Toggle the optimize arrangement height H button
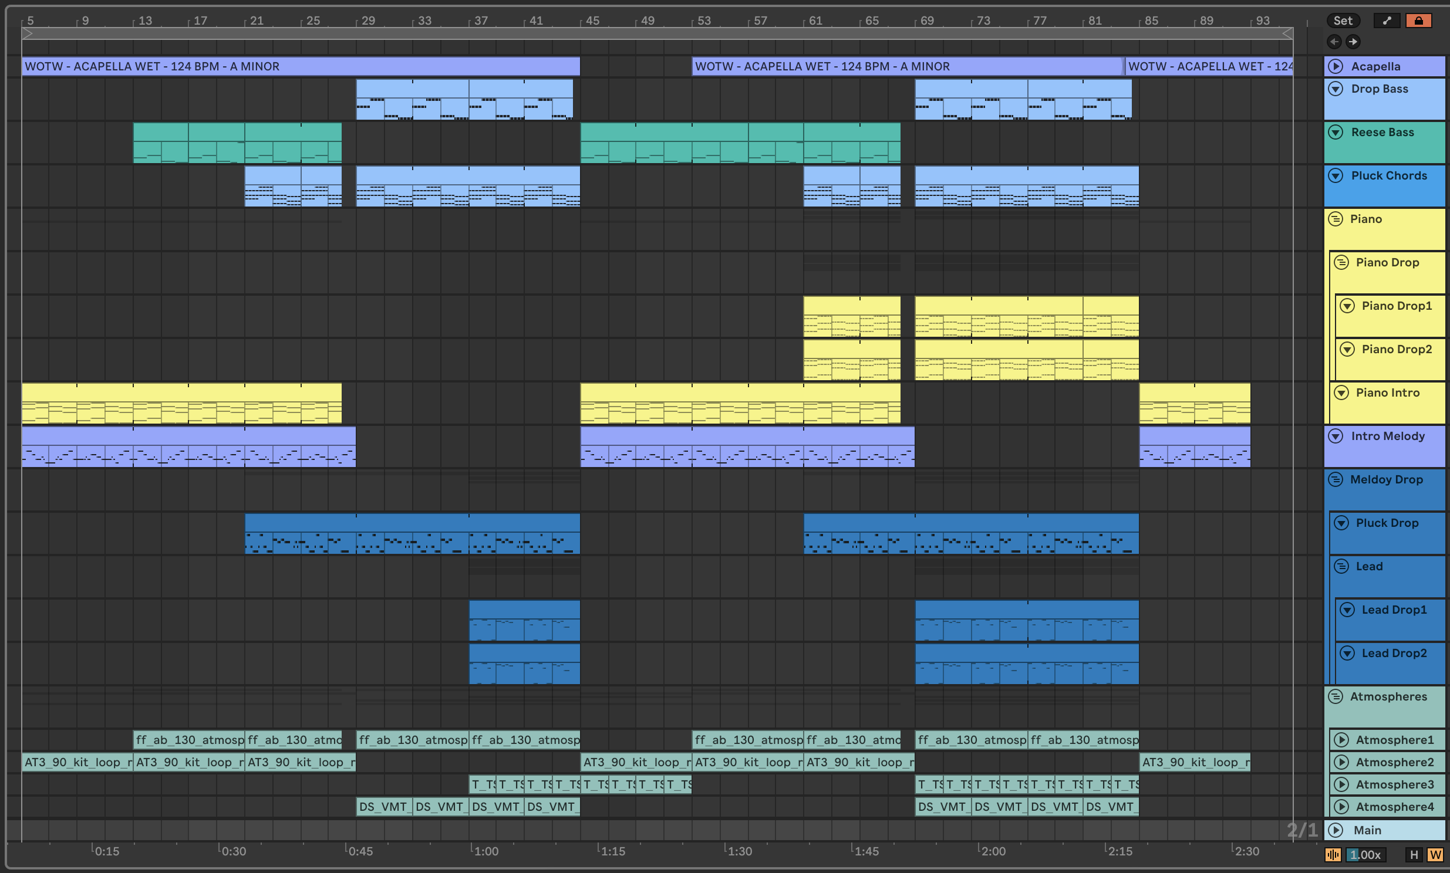Screen dimensions: 1450x873 coord(1414,855)
